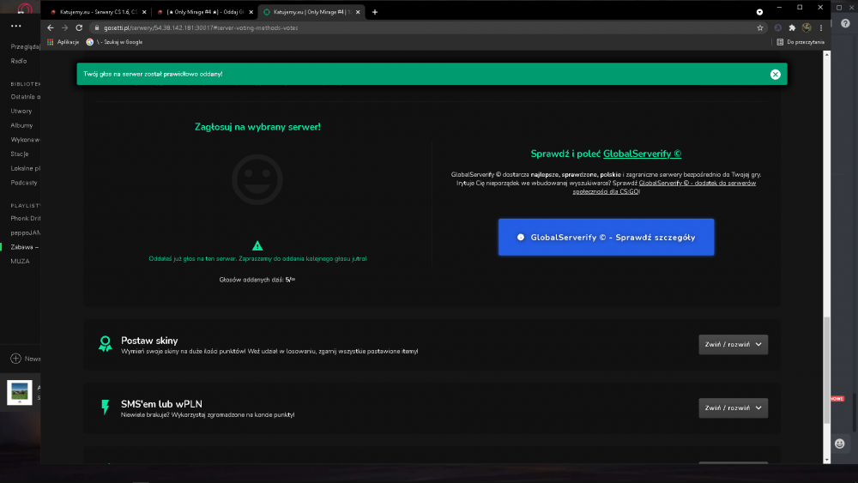
Task: Click the page vertical scrollbar
Action: pos(827,257)
